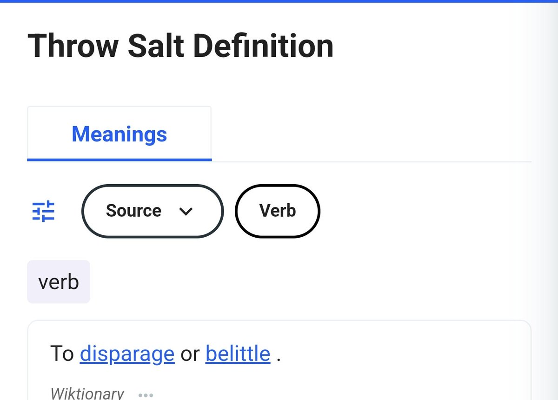Open the filter sliders icon
558x400 pixels.
43,211
